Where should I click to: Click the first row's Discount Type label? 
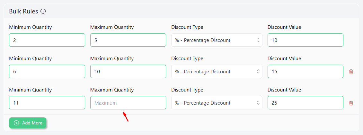[x=187, y=27]
